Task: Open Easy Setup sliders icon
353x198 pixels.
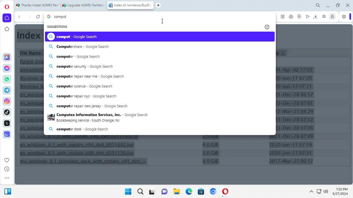Action: click(324, 17)
